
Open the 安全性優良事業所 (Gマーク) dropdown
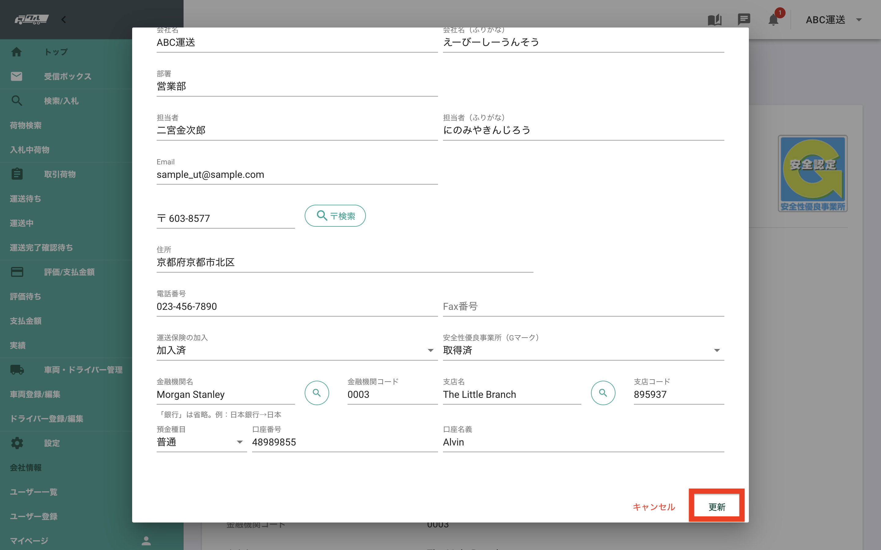pyautogui.click(x=583, y=350)
